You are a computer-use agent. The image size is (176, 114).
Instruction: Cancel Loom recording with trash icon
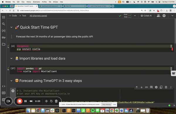[x=56, y=101]
